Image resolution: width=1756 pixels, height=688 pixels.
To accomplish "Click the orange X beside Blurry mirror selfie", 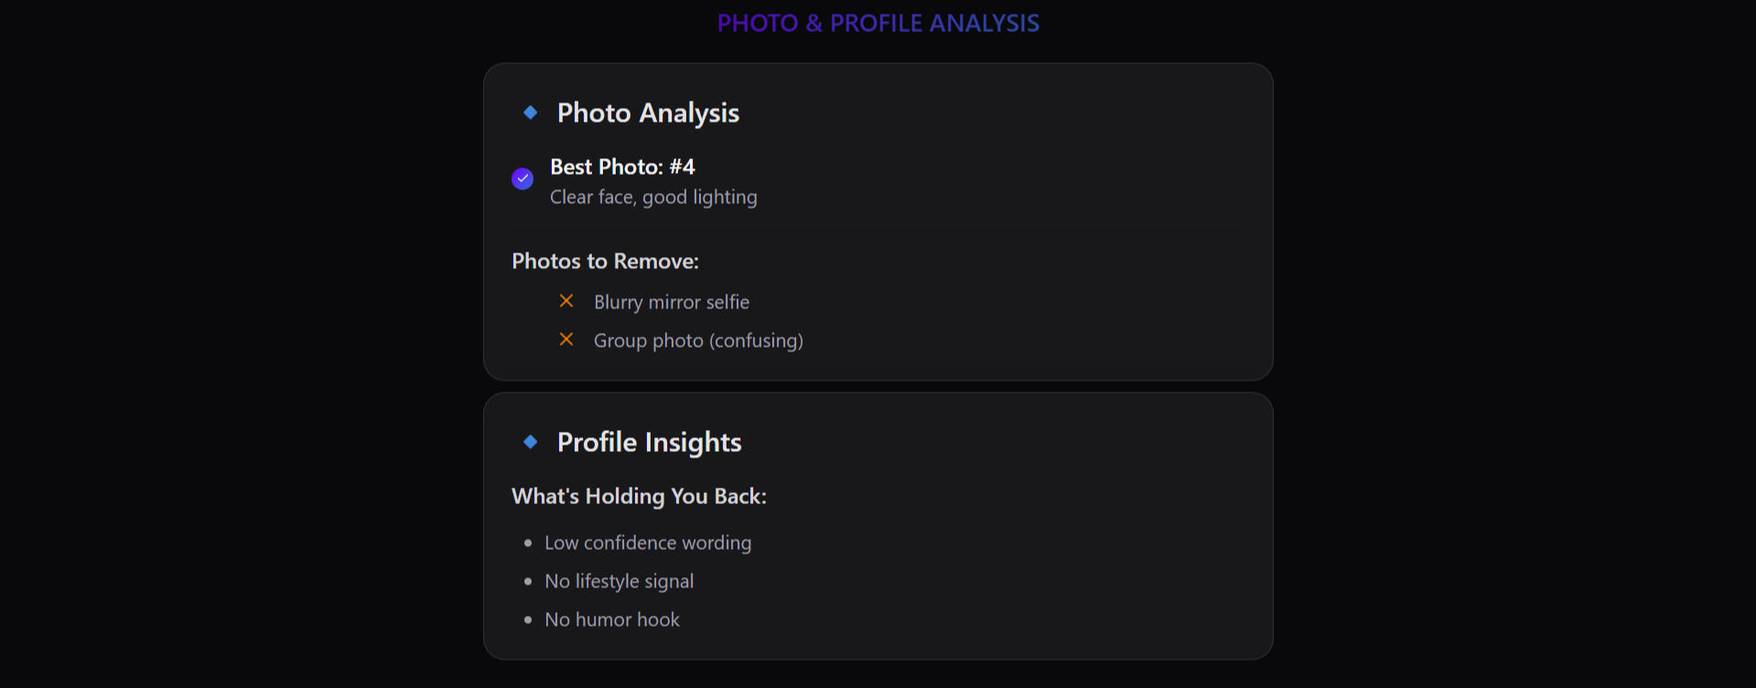I will (566, 301).
